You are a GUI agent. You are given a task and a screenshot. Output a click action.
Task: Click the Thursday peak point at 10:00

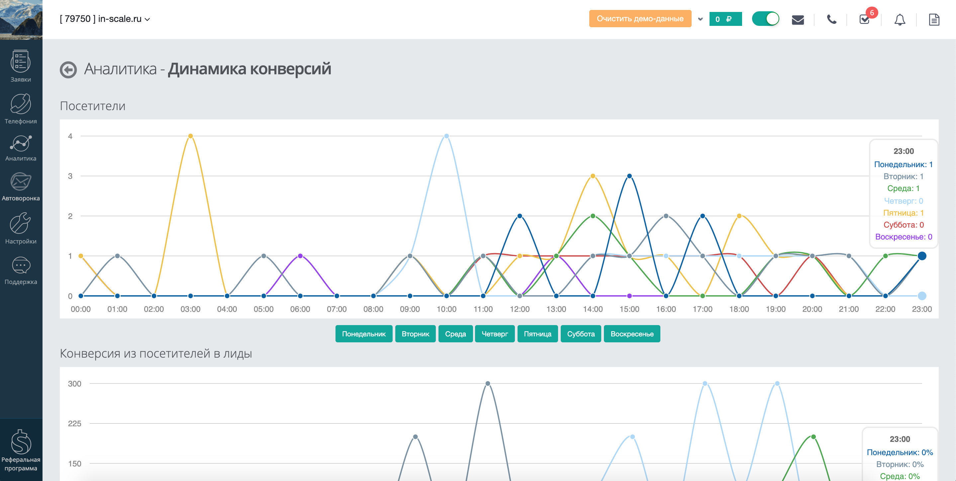[x=446, y=136]
